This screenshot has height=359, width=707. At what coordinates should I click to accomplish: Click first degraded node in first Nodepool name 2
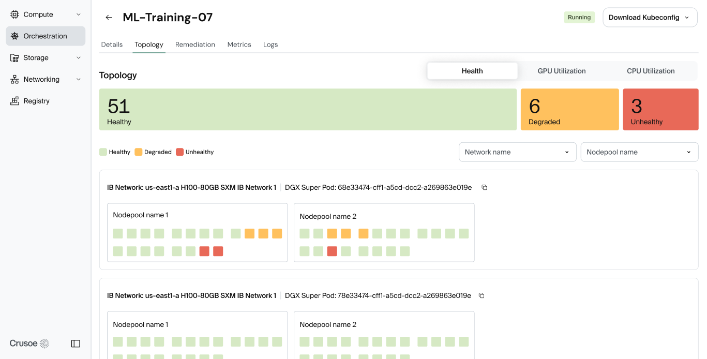pos(332,234)
